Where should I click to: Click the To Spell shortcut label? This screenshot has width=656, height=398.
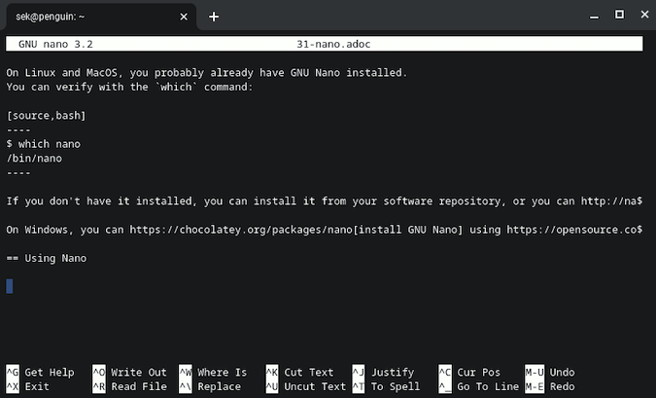point(395,386)
